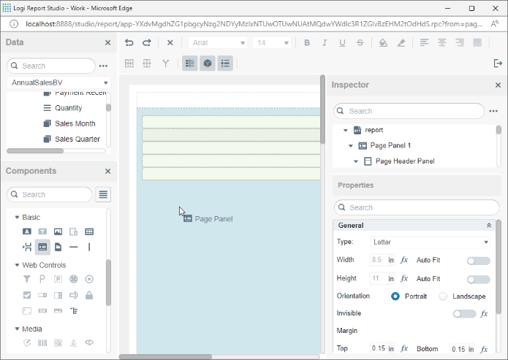Collapse the Web Controls component group
508x360 pixels.
(x=17, y=265)
